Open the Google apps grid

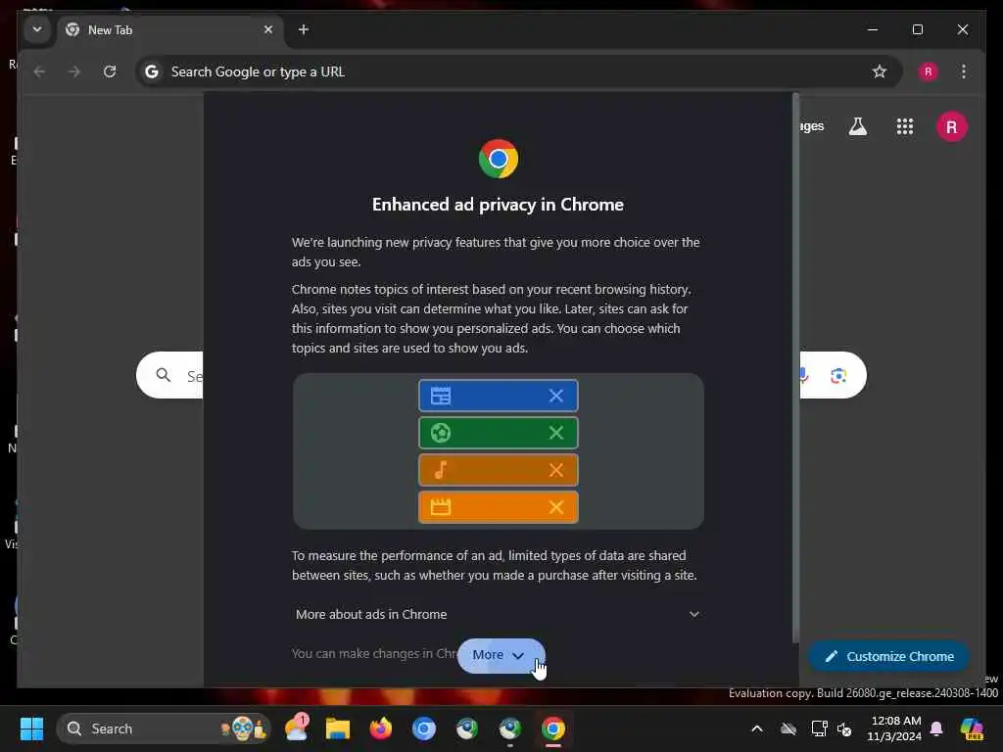(904, 126)
